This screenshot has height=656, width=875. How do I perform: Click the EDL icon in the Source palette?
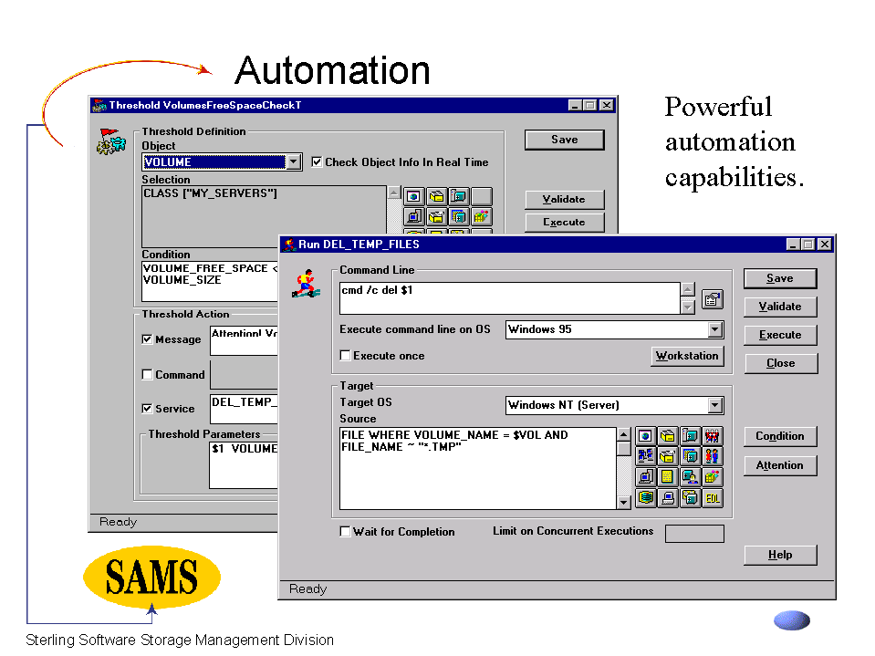713,498
